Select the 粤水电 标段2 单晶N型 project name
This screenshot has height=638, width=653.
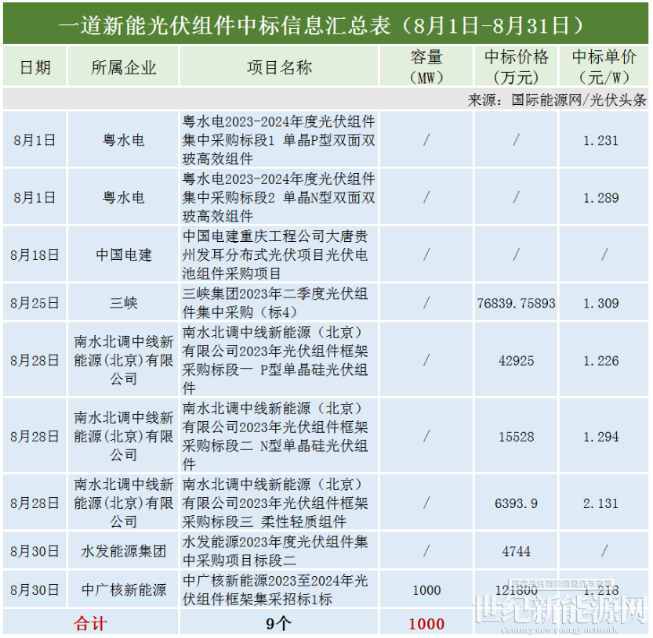pyautogui.click(x=278, y=197)
